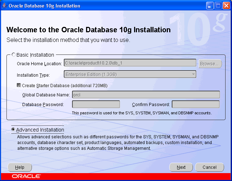Focus the Database Password field
This screenshot has width=232, height=181.
pyautogui.click(x=96, y=104)
